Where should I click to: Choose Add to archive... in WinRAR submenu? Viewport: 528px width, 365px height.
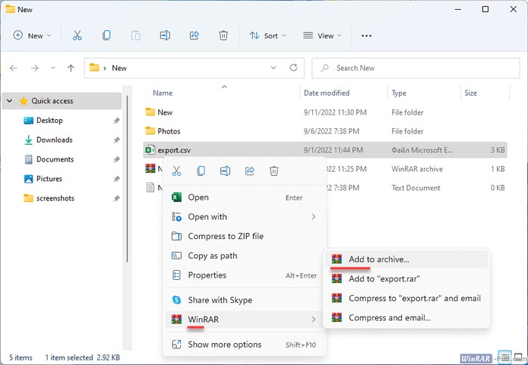click(378, 259)
